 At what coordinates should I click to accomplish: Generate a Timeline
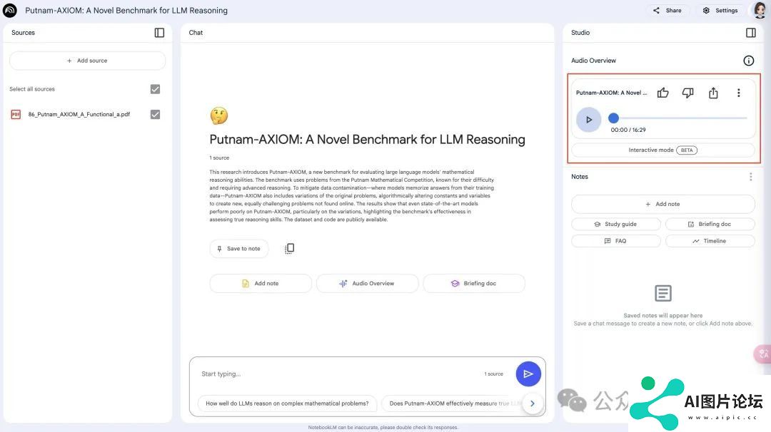coord(710,241)
